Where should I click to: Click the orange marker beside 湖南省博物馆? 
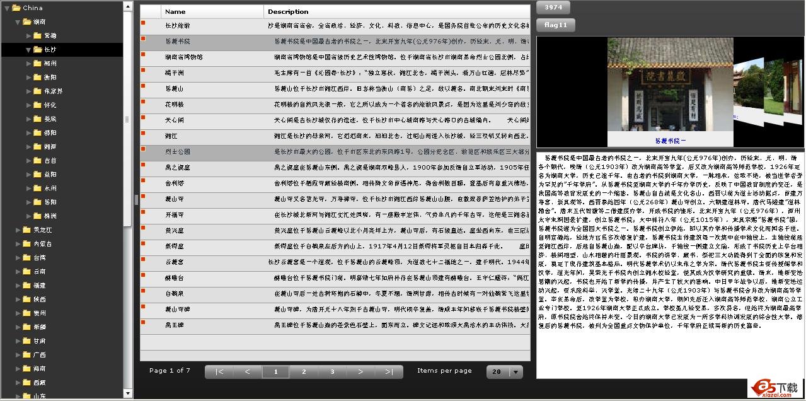[143, 54]
